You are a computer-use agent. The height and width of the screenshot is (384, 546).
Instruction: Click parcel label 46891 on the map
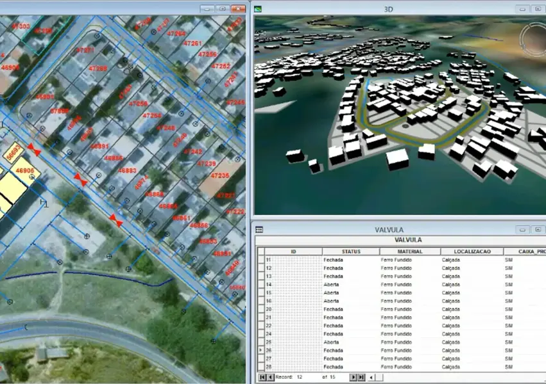tap(99, 147)
